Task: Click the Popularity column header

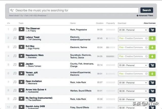Action: click(110, 23)
